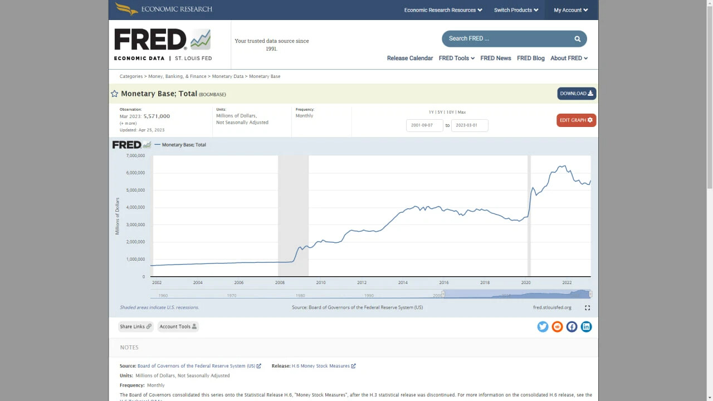Click the 'Shaded areas indicate U.S. recessions' note
Image resolution: width=713 pixels, height=401 pixels.
159,307
